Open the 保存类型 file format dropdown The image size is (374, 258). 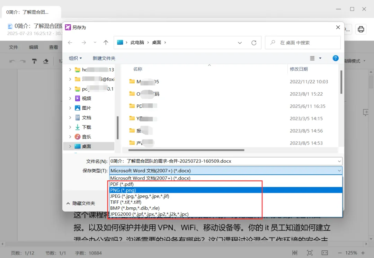coord(339,170)
